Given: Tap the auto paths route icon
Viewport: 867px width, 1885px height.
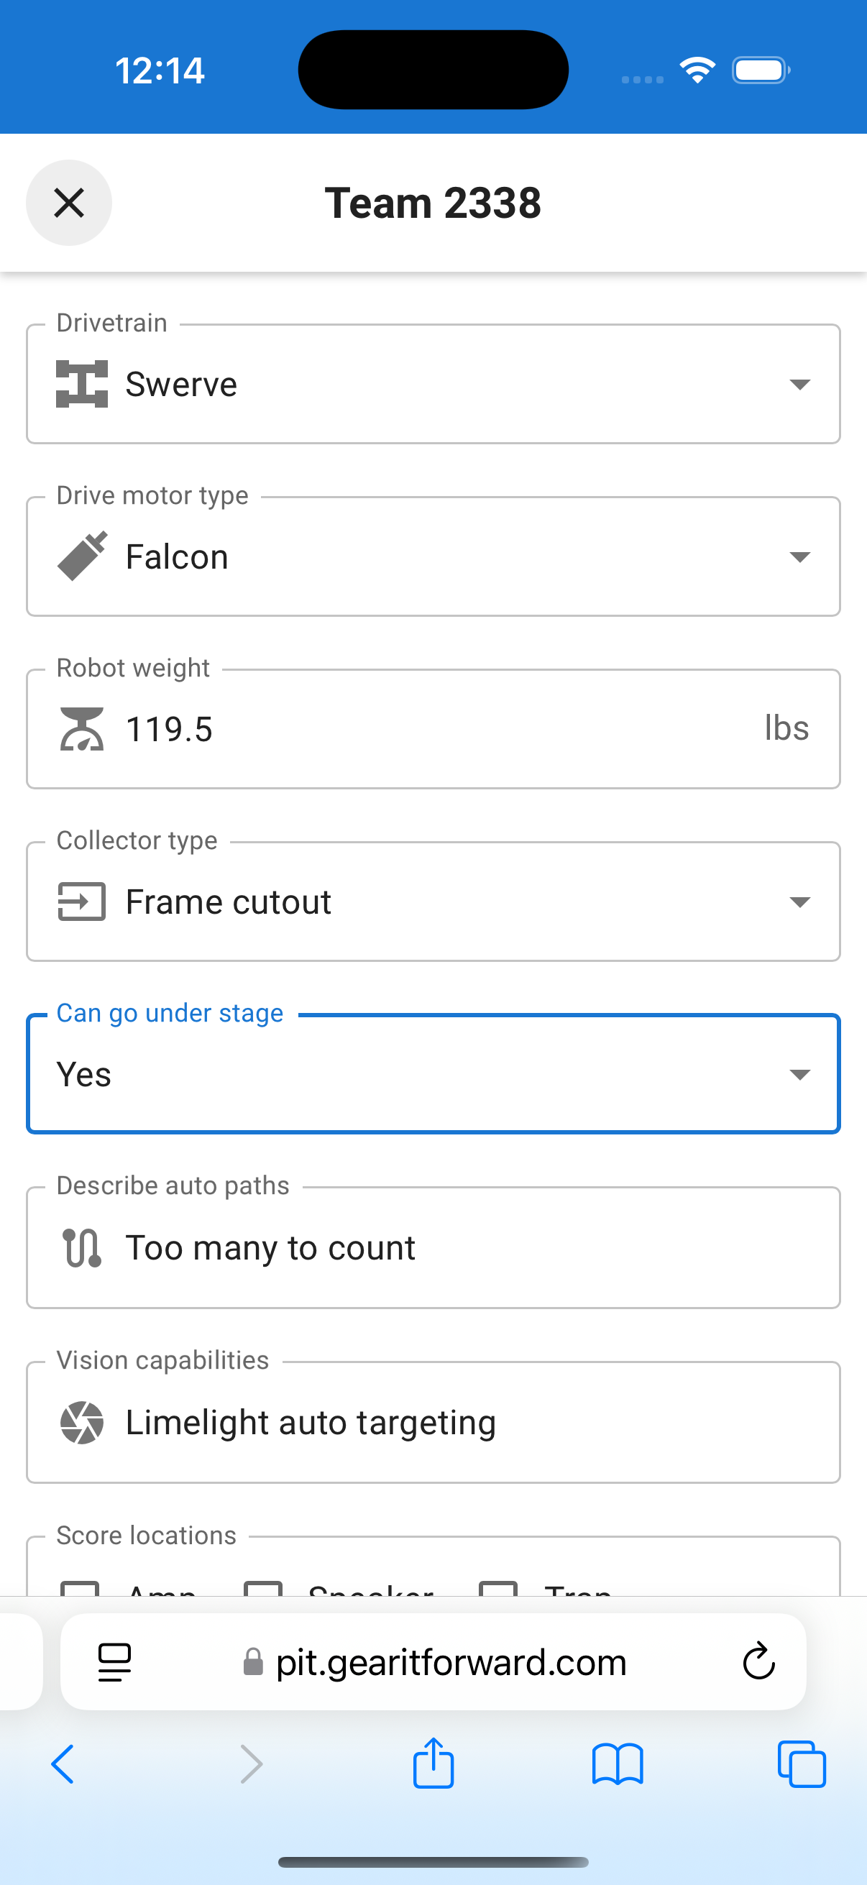Looking at the screenshot, I should point(82,1247).
